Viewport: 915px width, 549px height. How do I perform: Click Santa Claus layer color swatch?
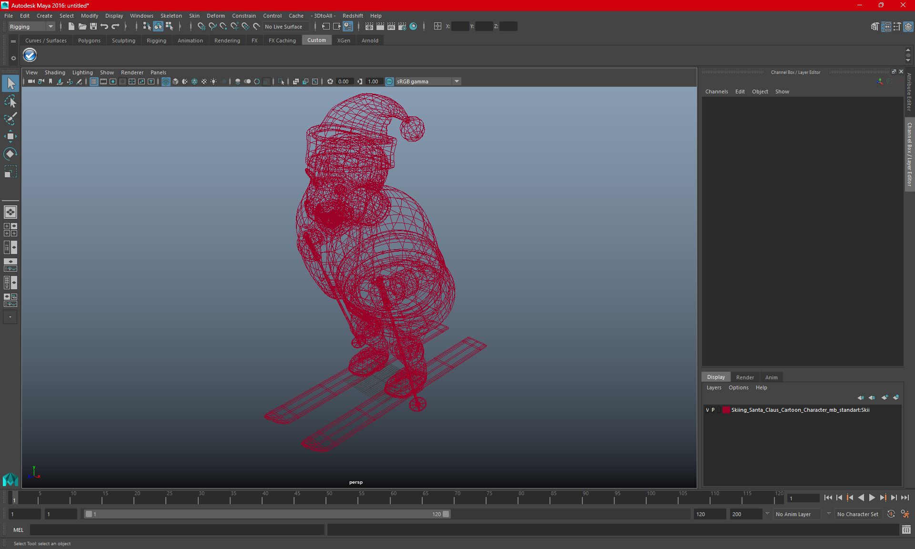click(x=726, y=410)
